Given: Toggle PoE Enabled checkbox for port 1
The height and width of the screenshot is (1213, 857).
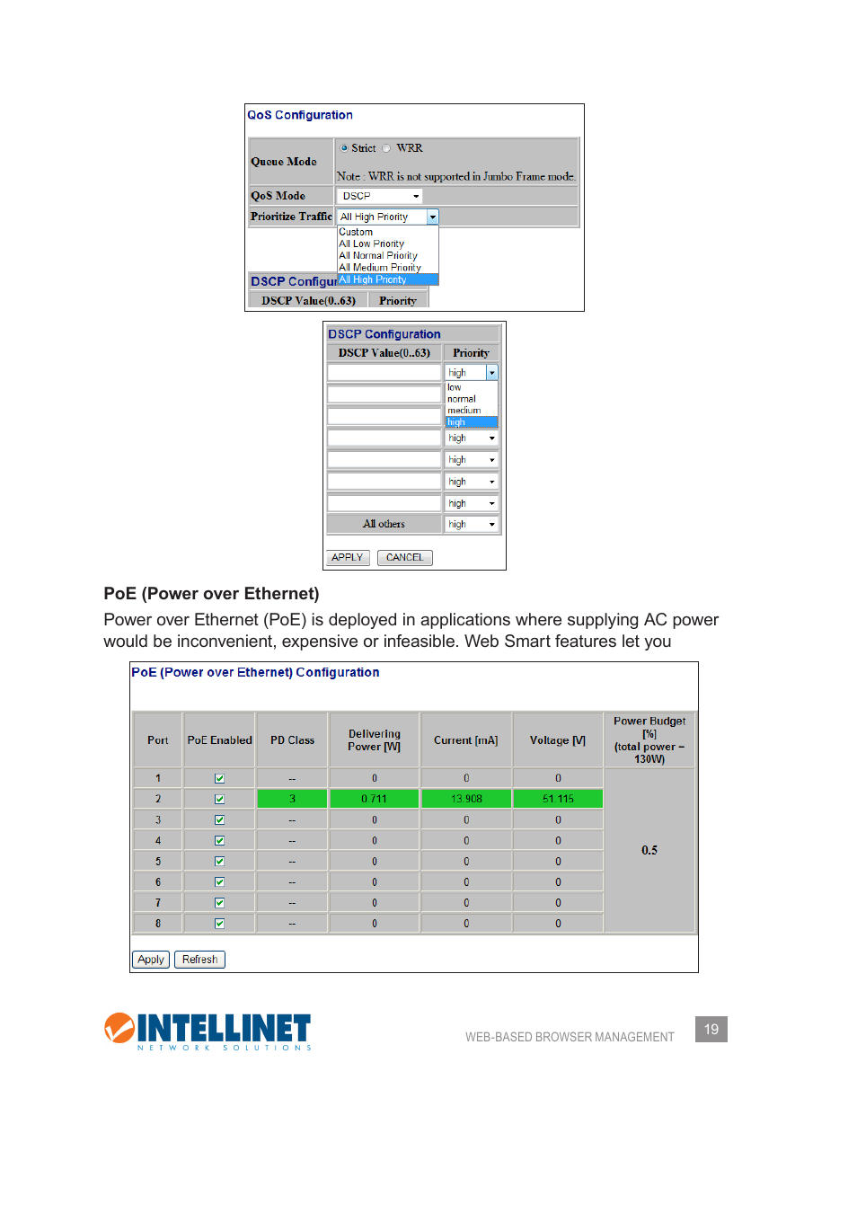Looking at the screenshot, I should (x=219, y=779).
